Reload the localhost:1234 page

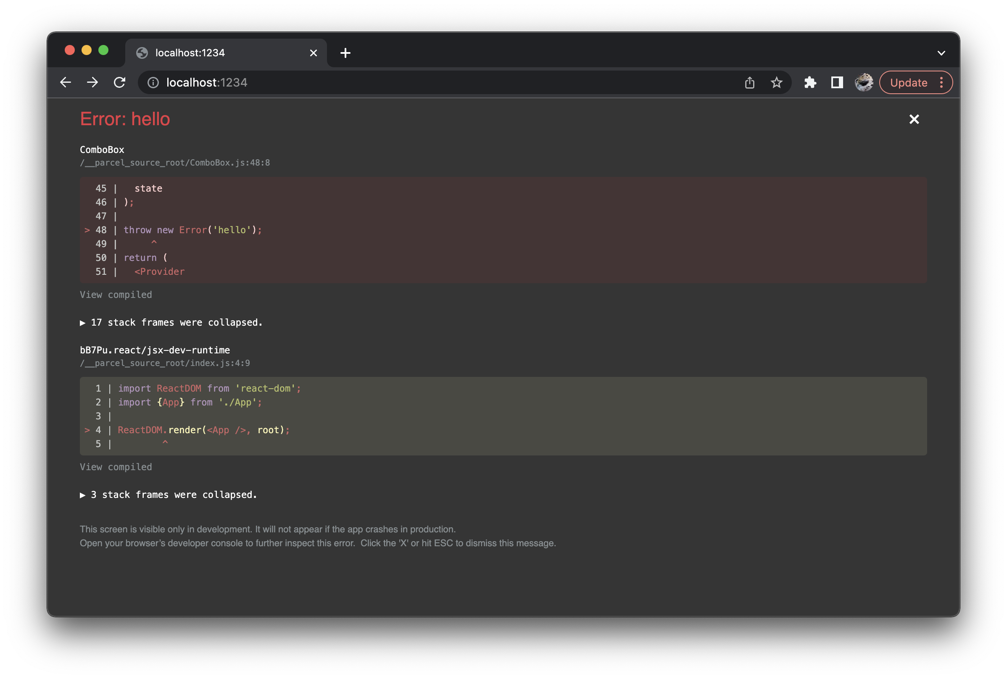pyautogui.click(x=120, y=82)
